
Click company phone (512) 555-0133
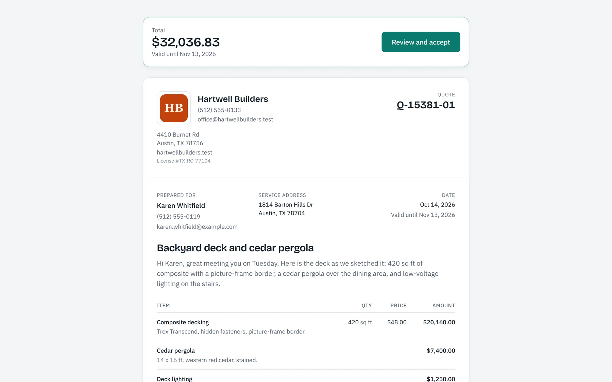(x=219, y=110)
